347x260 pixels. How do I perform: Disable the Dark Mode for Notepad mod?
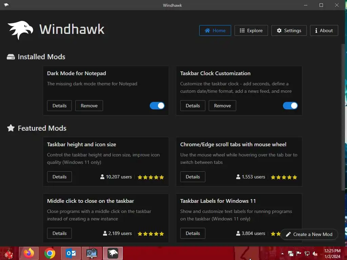157,106
